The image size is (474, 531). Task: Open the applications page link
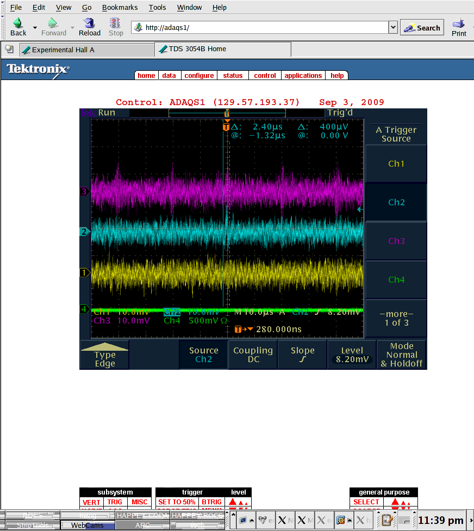point(303,75)
